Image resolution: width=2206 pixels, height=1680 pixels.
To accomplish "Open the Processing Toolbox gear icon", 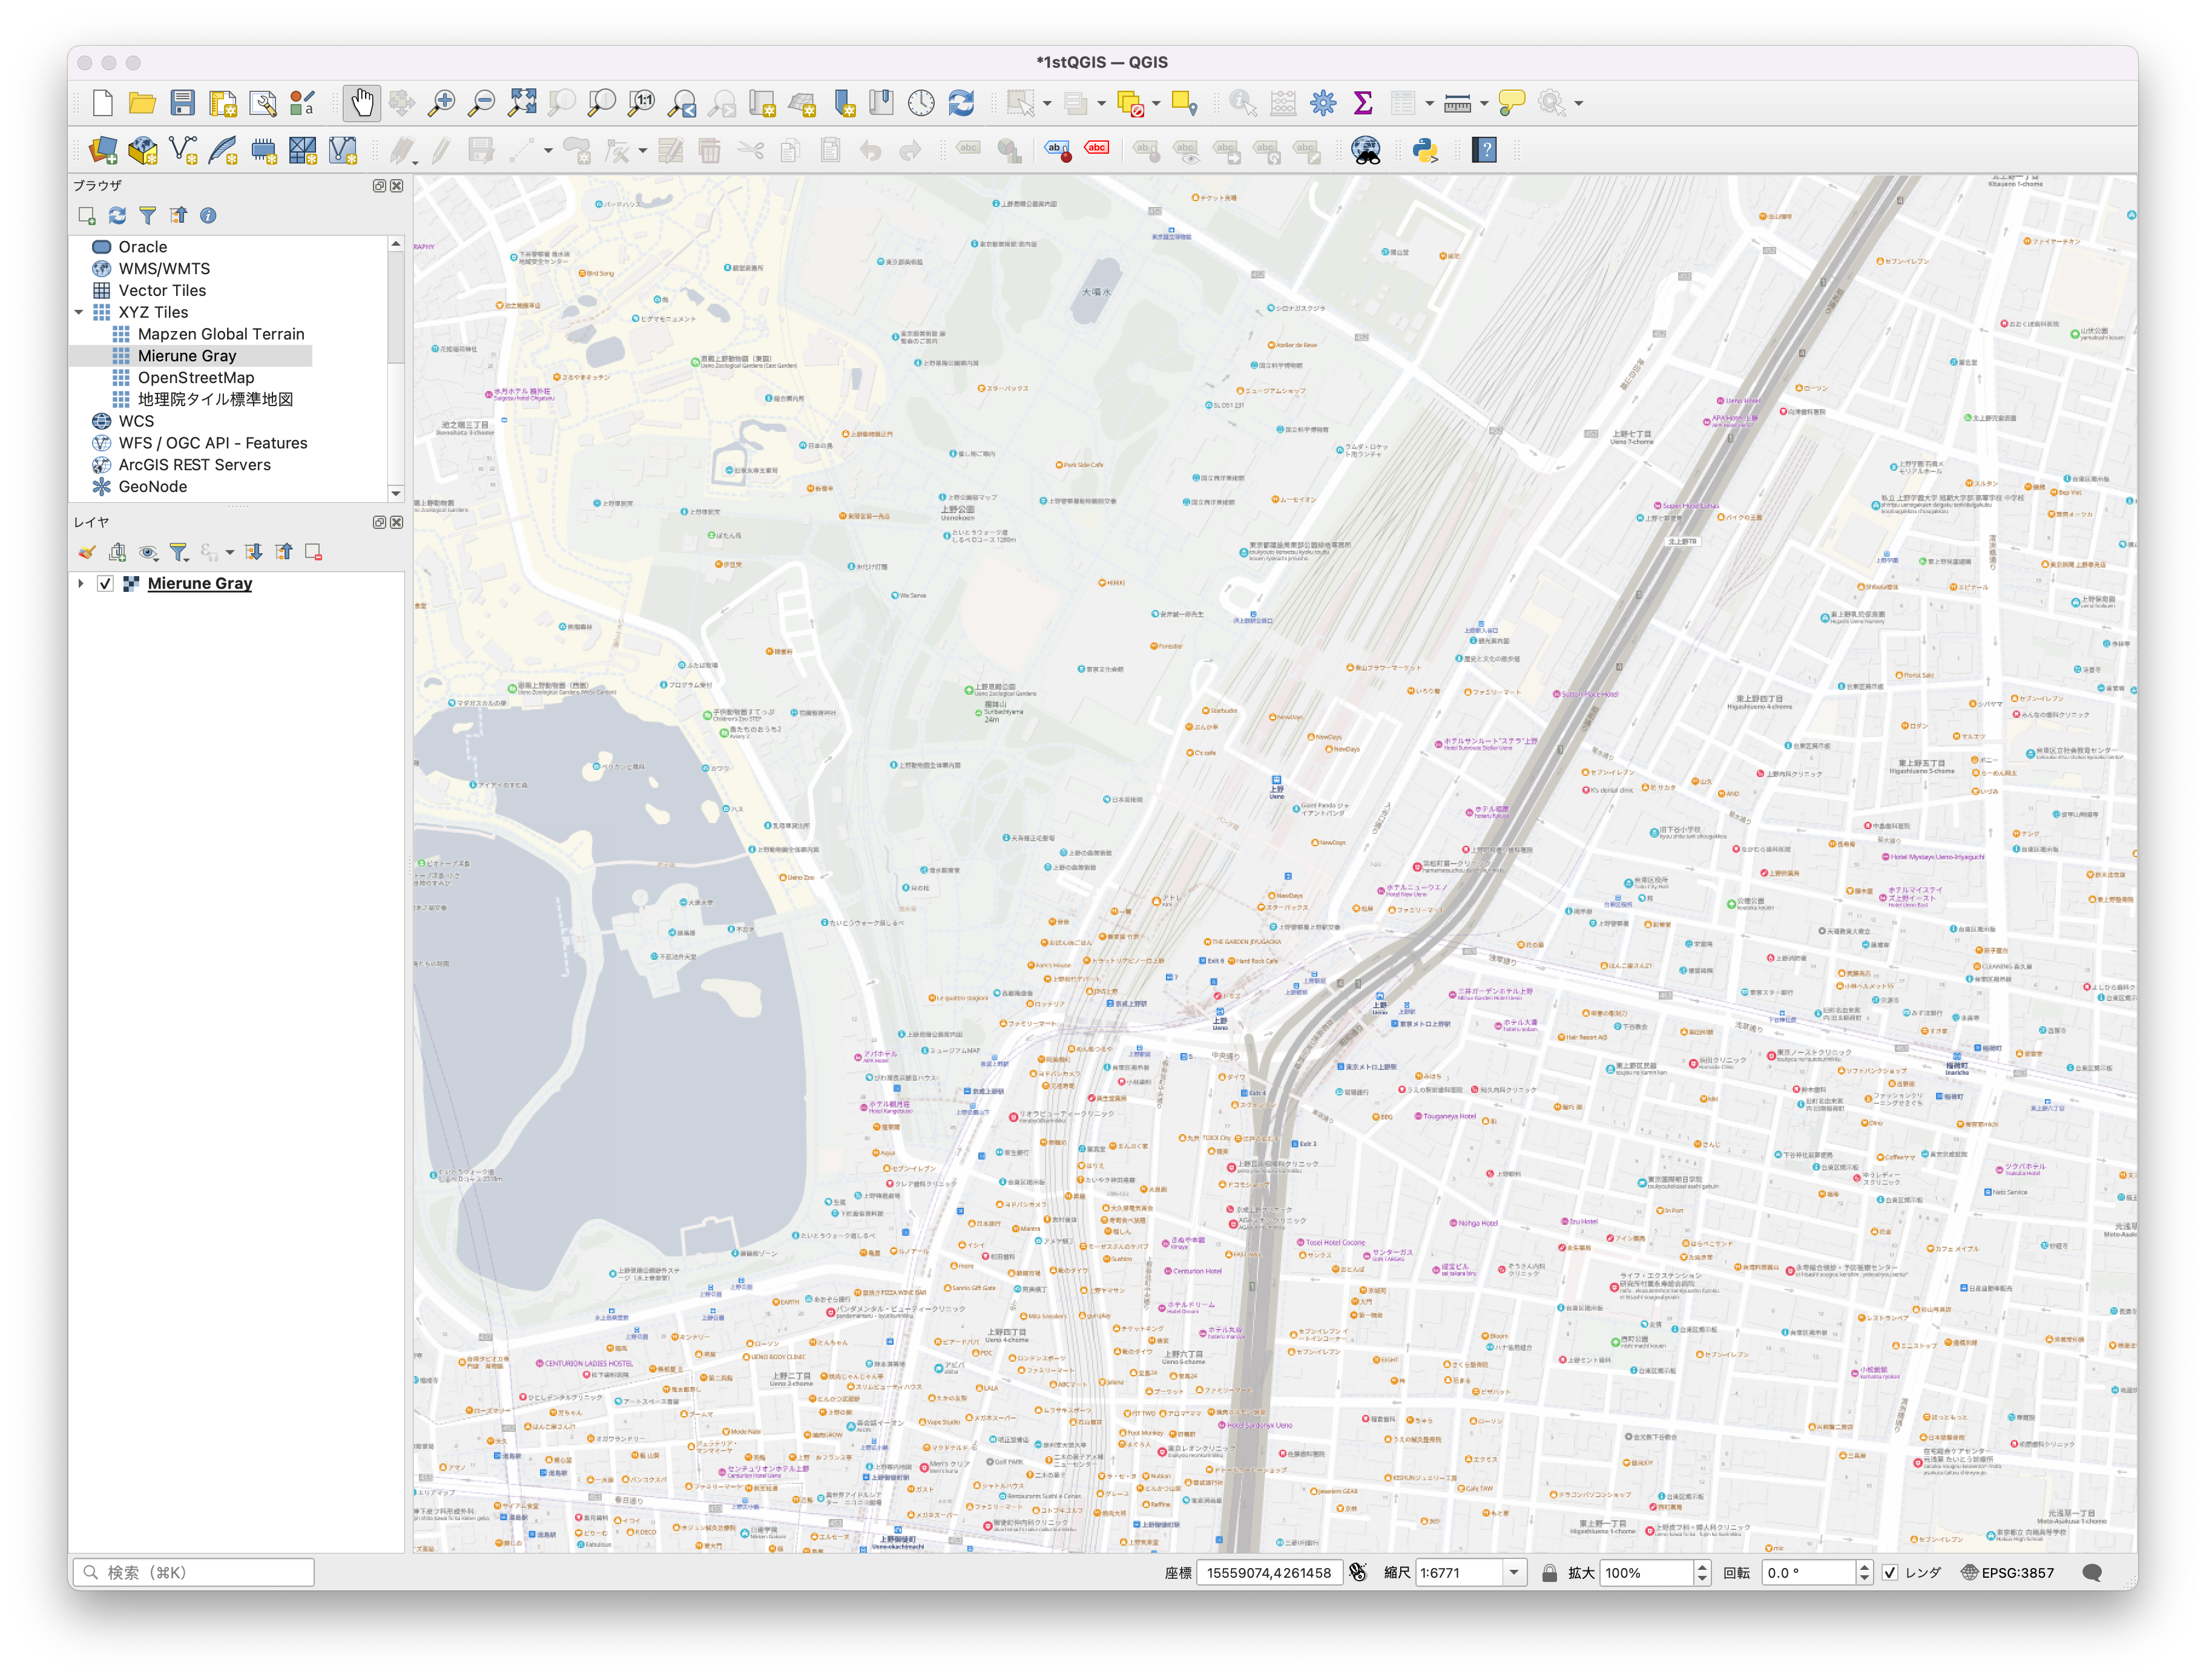I will coord(1323,103).
